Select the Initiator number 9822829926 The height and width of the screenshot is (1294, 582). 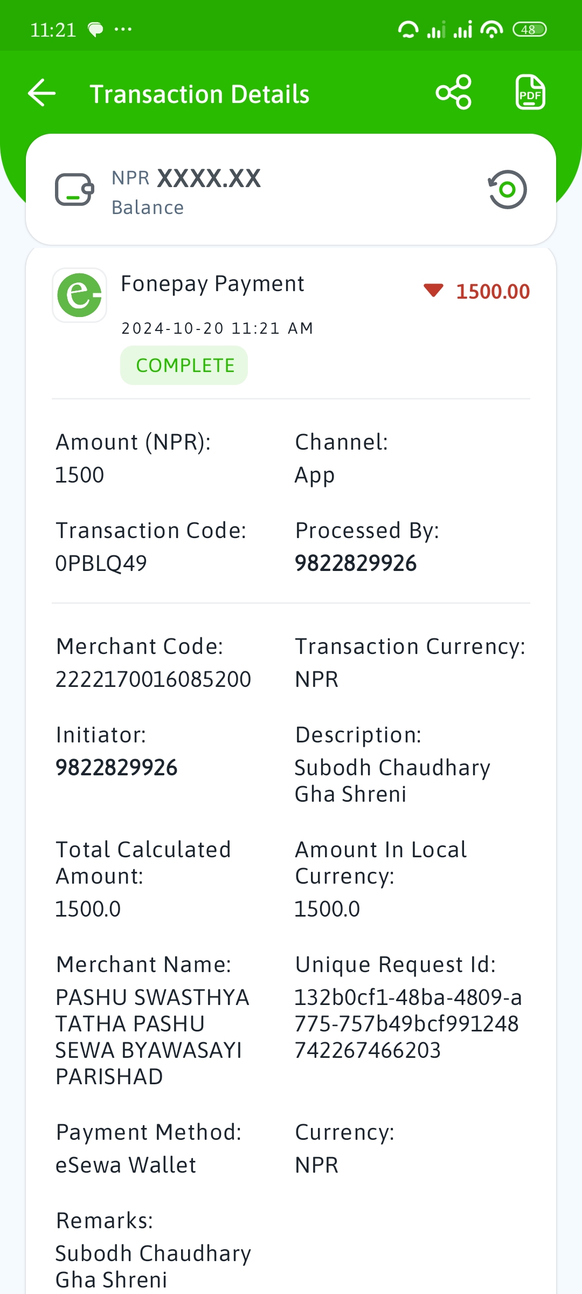[x=116, y=768]
